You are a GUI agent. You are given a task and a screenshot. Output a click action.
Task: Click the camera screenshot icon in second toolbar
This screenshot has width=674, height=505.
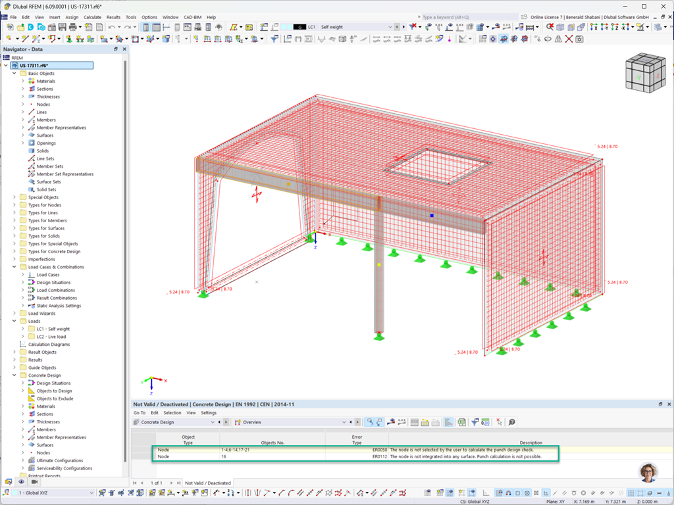tap(579, 39)
